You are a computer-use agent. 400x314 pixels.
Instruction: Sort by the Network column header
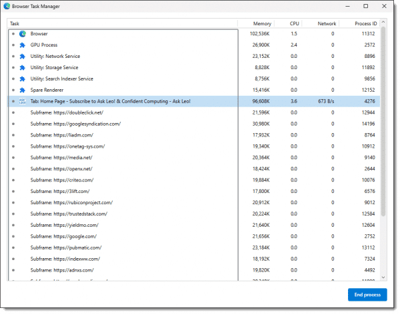pyautogui.click(x=321, y=23)
